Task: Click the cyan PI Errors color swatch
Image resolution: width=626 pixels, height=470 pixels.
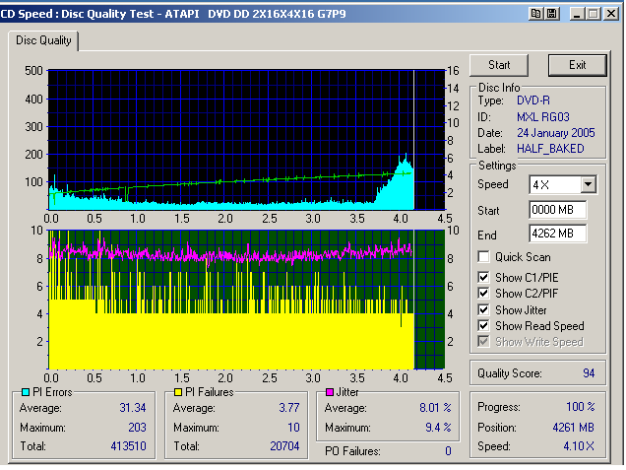Action: (x=26, y=392)
